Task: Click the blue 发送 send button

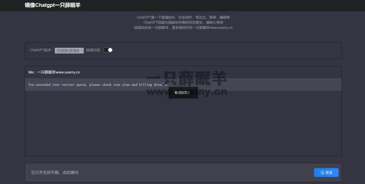Action: click(x=326, y=172)
